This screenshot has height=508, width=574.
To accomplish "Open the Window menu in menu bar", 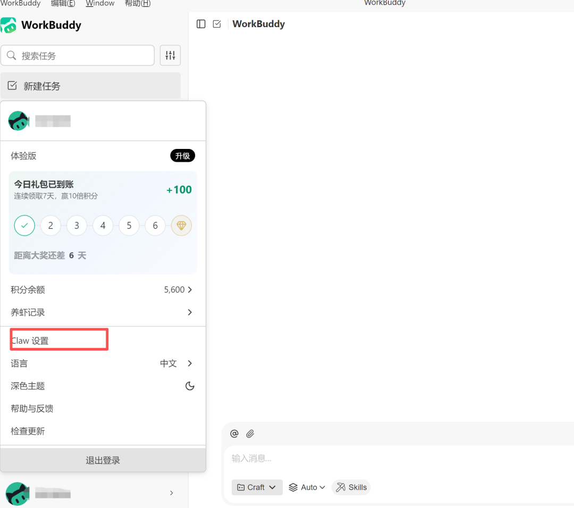I will 100,3.
